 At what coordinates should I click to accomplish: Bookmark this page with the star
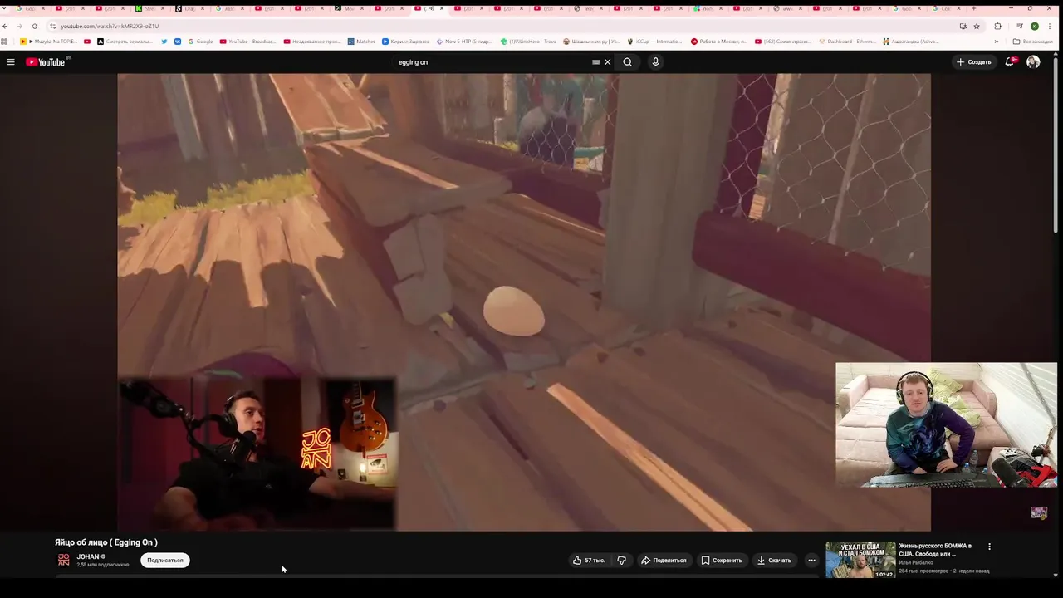(x=977, y=26)
